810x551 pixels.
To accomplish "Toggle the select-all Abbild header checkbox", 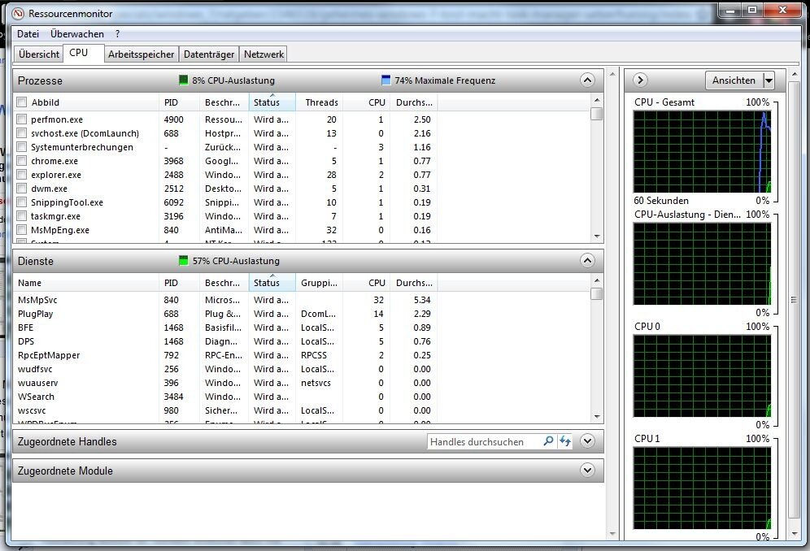I will pos(21,102).
